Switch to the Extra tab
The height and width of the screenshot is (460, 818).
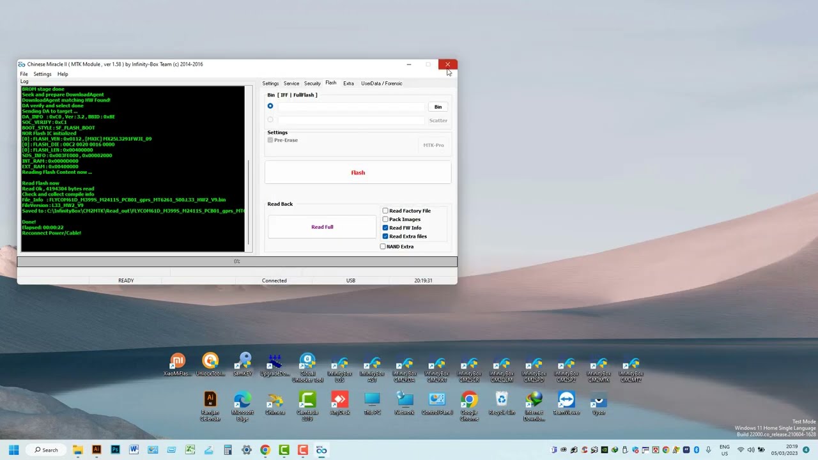tap(348, 83)
